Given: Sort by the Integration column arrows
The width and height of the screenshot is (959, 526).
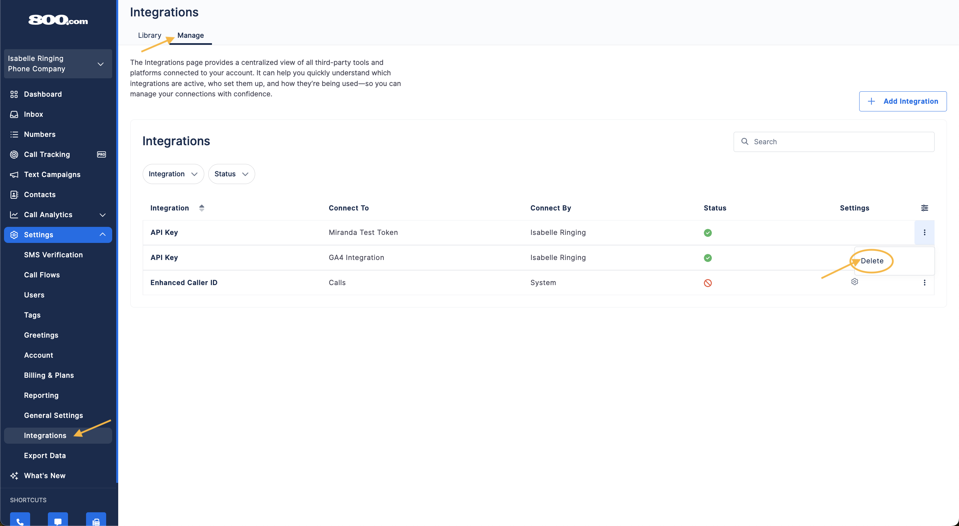Looking at the screenshot, I should tap(201, 208).
